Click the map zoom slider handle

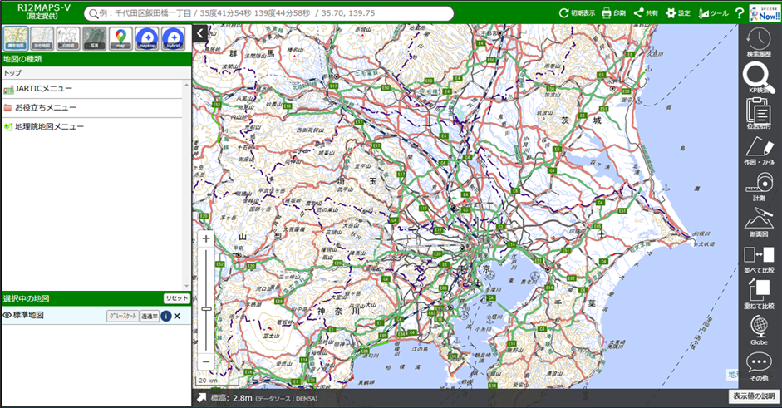coord(206,308)
